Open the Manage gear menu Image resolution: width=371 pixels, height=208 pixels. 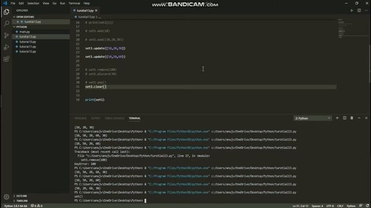click(6, 196)
